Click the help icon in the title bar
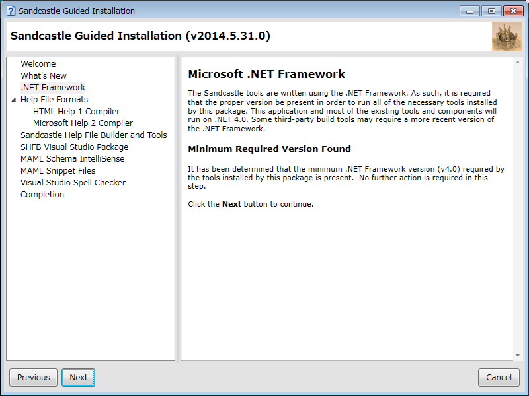 11,11
